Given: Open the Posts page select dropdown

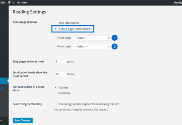Looking at the screenshot, I should click(x=91, y=47).
